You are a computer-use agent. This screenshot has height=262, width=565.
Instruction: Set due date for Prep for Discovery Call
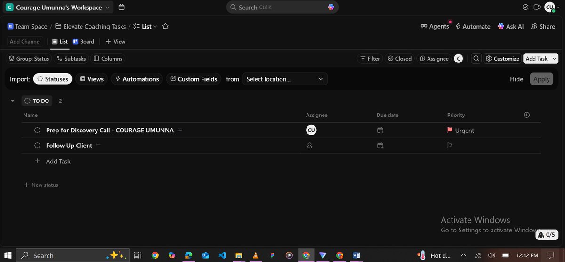click(x=380, y=130)
